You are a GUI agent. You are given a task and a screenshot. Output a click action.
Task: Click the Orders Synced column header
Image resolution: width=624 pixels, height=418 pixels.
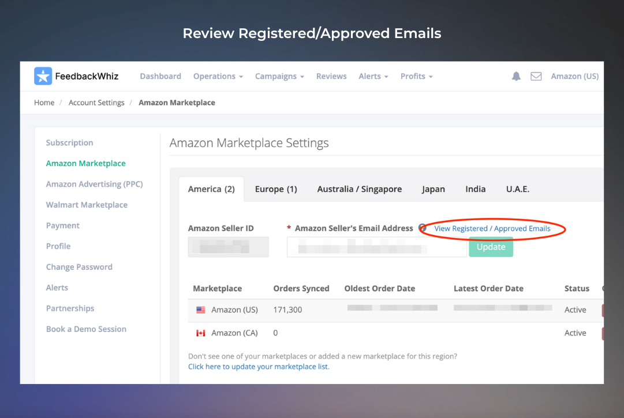pos(301,288)
